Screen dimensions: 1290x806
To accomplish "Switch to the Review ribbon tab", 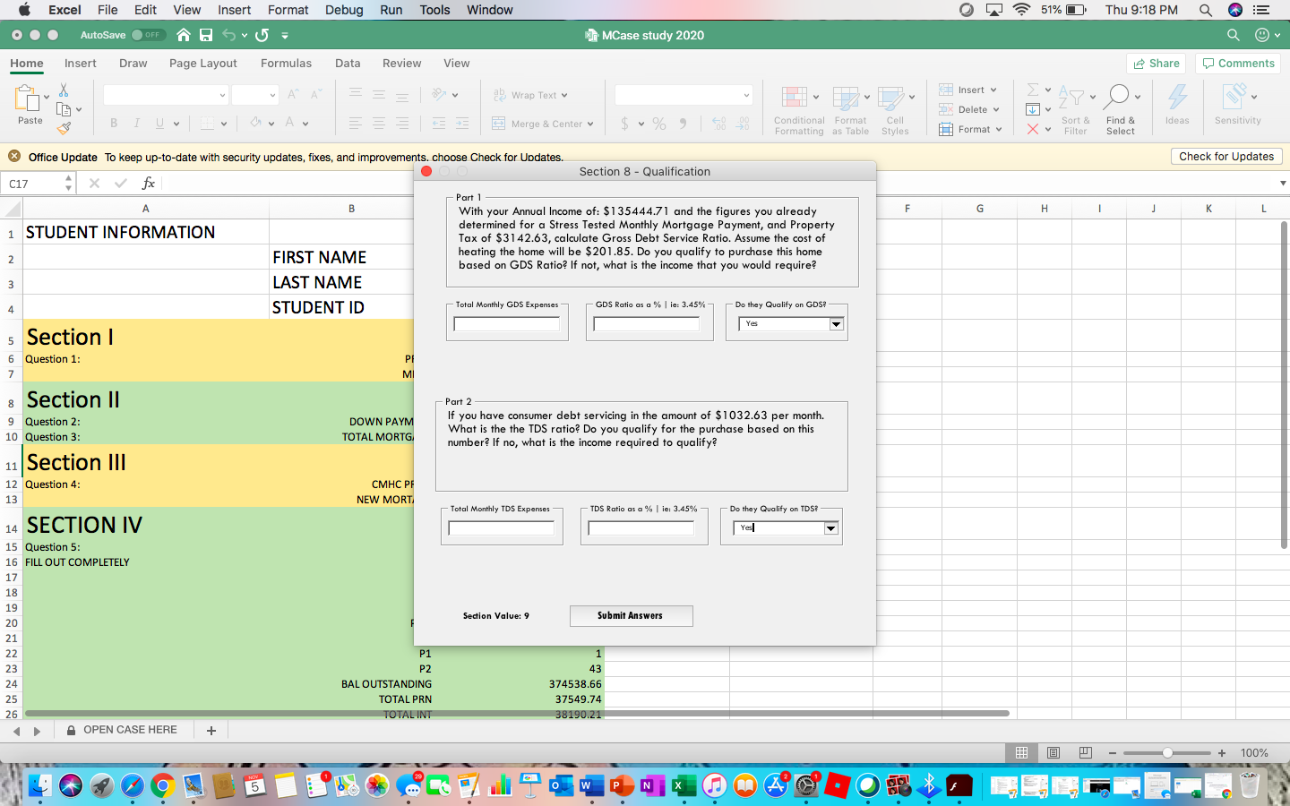I will click(x=401, y=64).
